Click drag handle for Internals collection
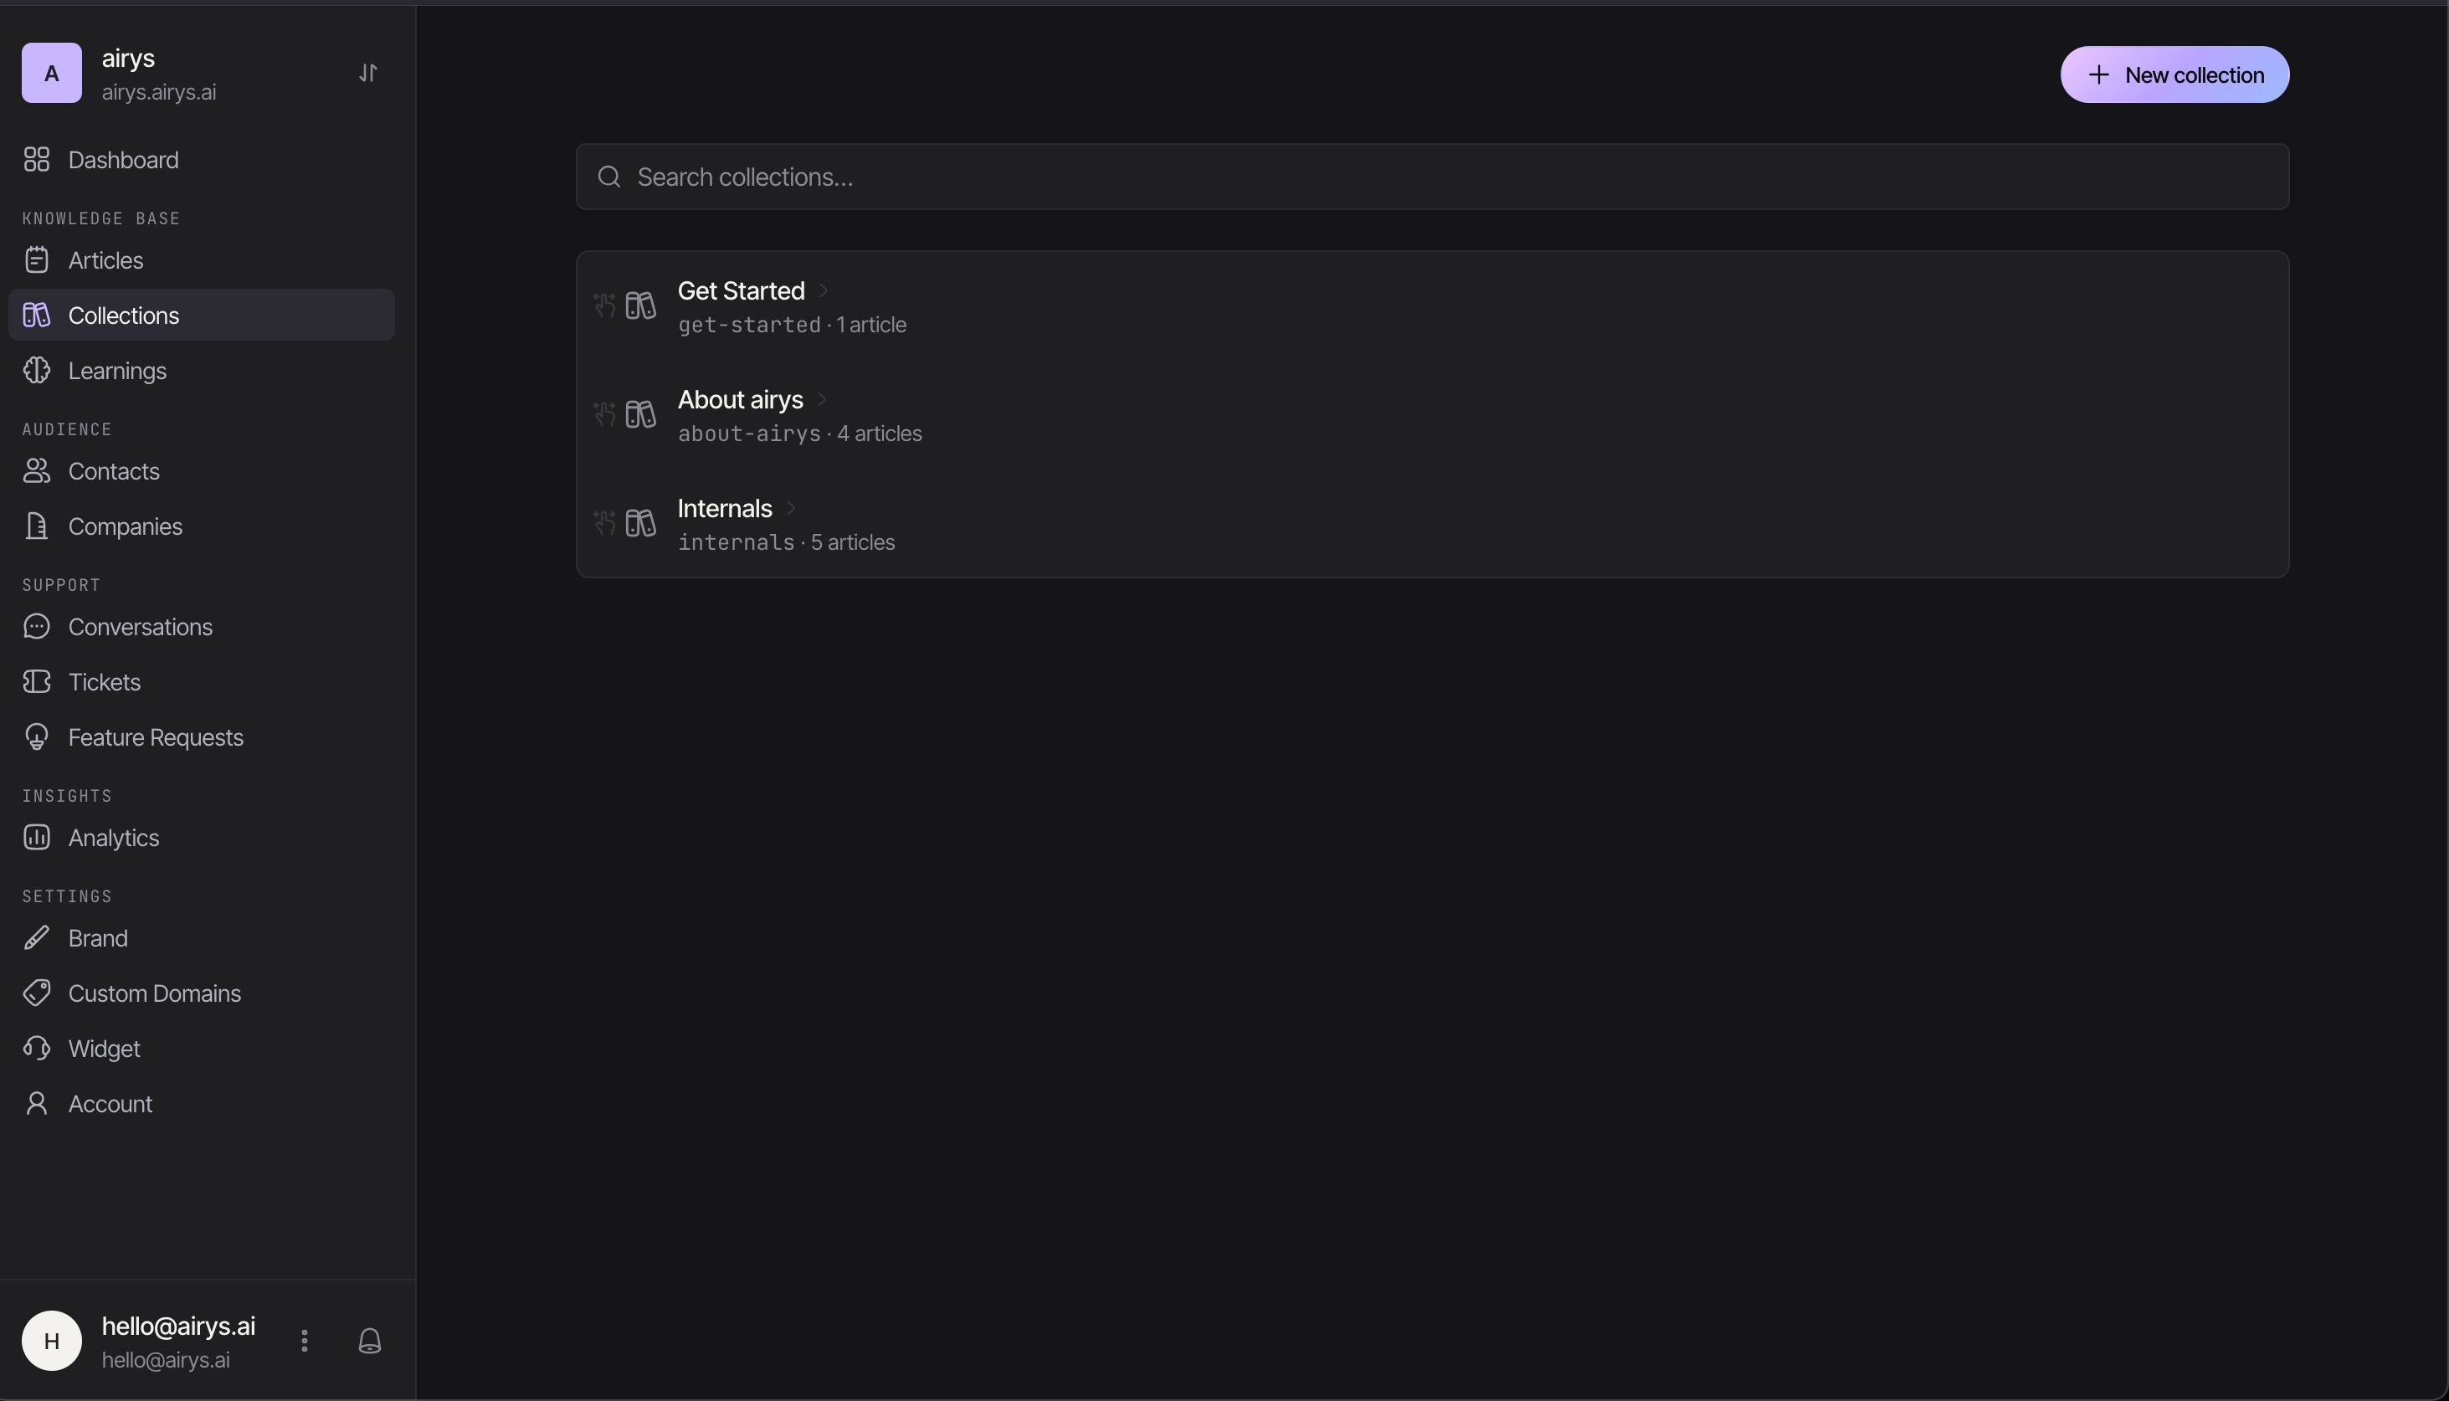This screenshot has height=1401, width=2449. click(x=604, y=522)
